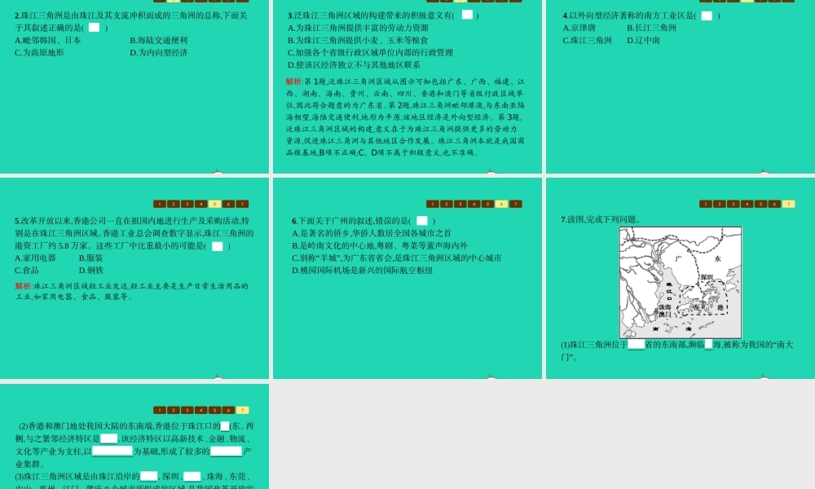The height and width of the screenshot is (489, 815).
Task: Click the red 解析 label on the question 3 slide
Action: tap(293, 81)
